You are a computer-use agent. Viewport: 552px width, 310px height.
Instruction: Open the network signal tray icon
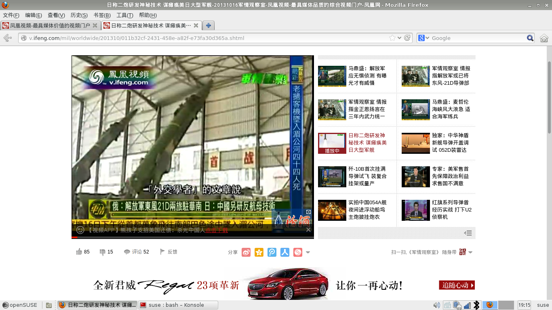click(x=467, y=305)
